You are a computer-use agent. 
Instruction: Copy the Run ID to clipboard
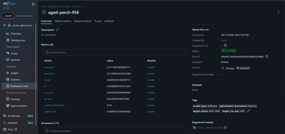267,56
